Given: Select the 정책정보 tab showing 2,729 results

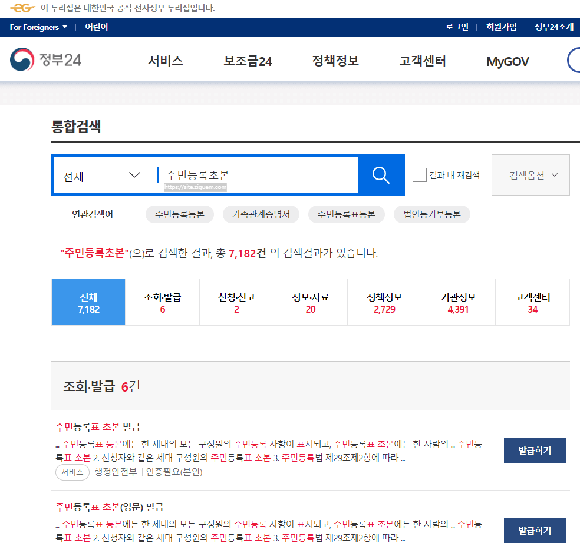Looking at the screenshot, I should [x=384, y=302].
